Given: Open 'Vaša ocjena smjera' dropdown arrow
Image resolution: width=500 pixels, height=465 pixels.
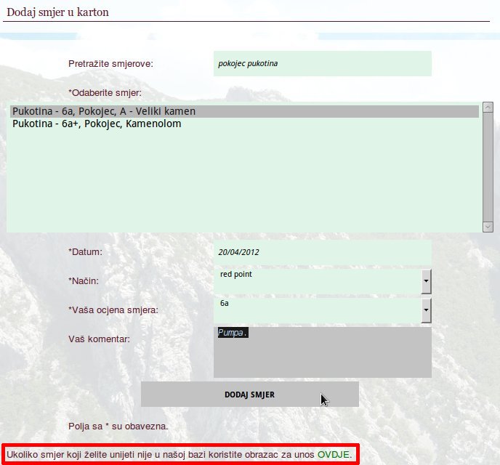Looking at the screenshot, I should pos(426,310).
